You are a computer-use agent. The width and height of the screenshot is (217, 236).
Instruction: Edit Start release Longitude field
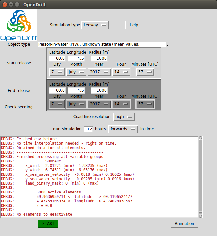[x=76, y=58]
